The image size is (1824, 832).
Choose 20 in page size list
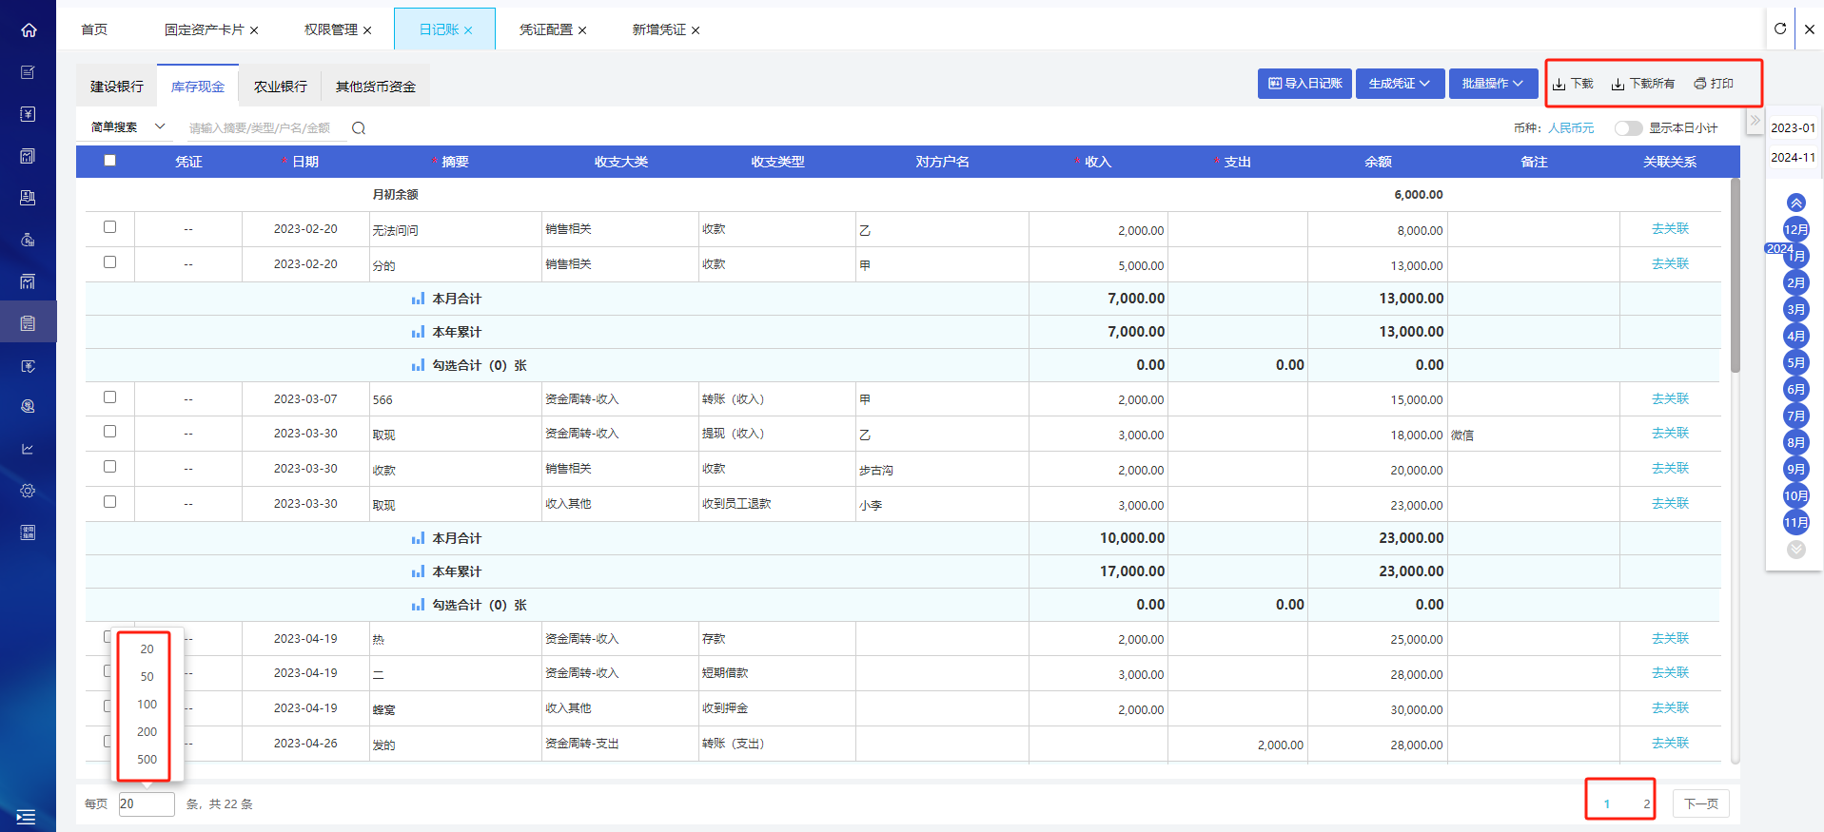tap(147, 649)
